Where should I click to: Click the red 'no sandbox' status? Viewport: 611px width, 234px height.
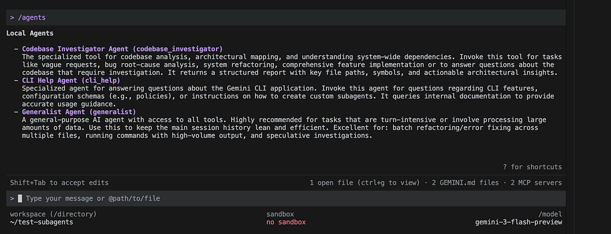tap(286, 222)
